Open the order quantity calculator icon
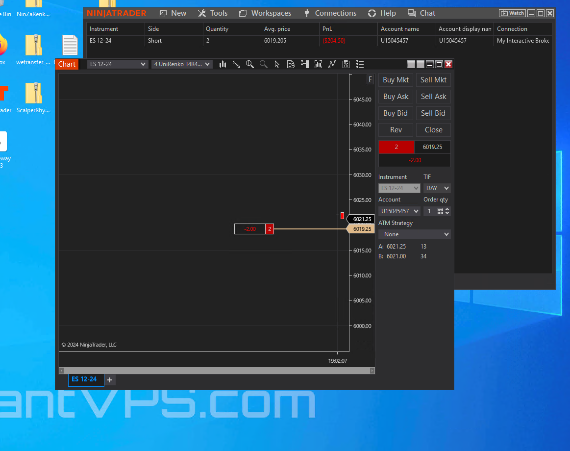The height and width of the screenshot is (451, 570). pos(440,211)
